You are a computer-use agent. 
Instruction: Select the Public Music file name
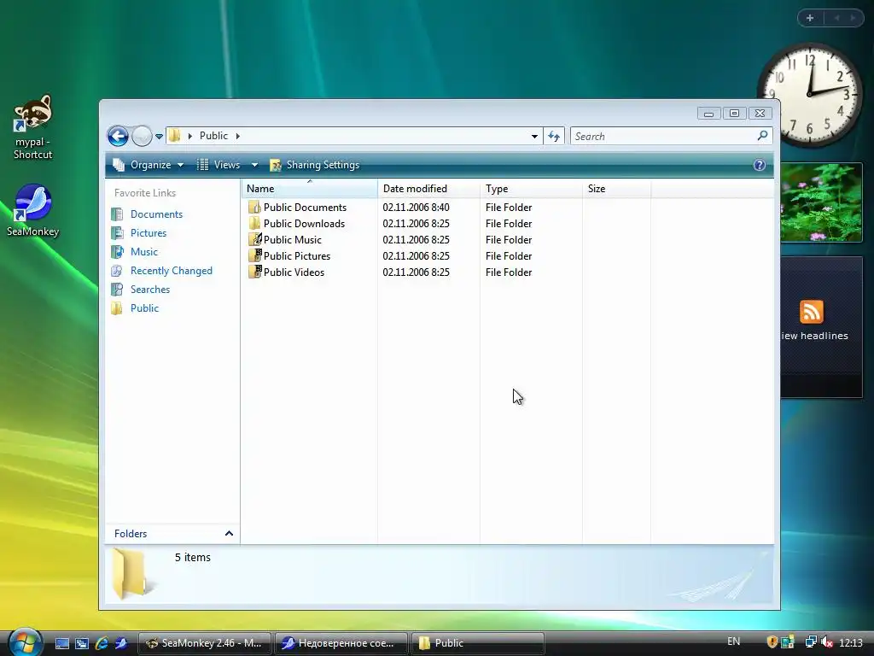292,240
